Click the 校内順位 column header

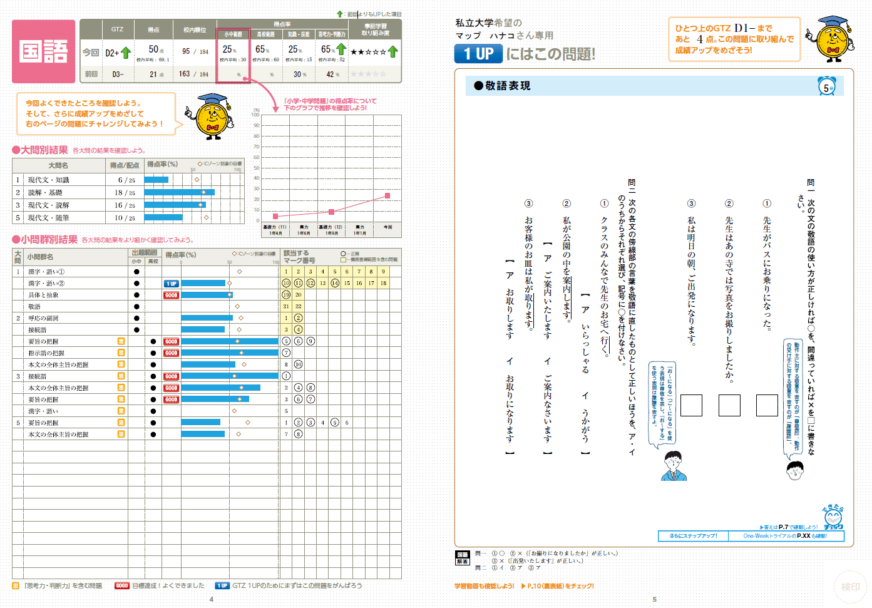[195, 29]
